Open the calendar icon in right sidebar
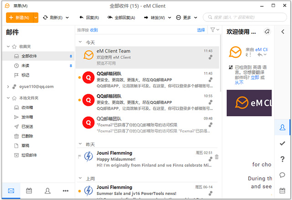 pos(282,190)
